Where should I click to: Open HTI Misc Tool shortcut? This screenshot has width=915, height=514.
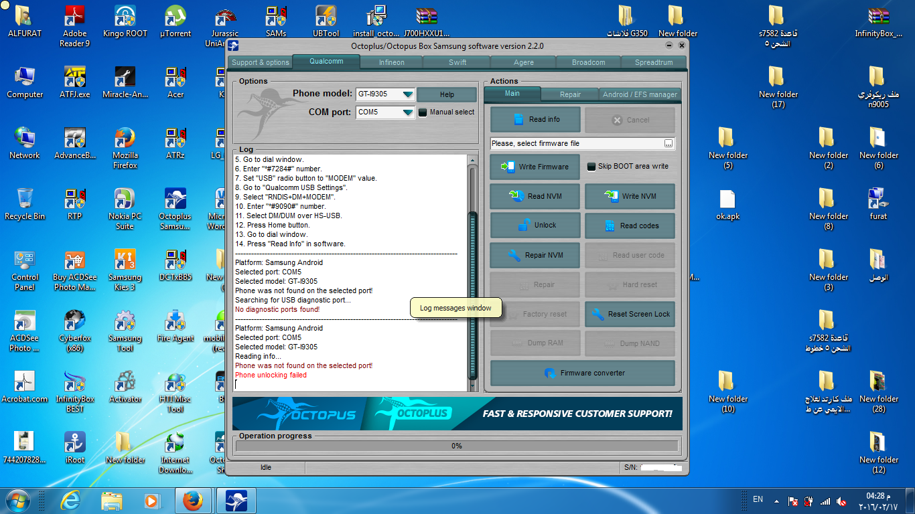175,392
